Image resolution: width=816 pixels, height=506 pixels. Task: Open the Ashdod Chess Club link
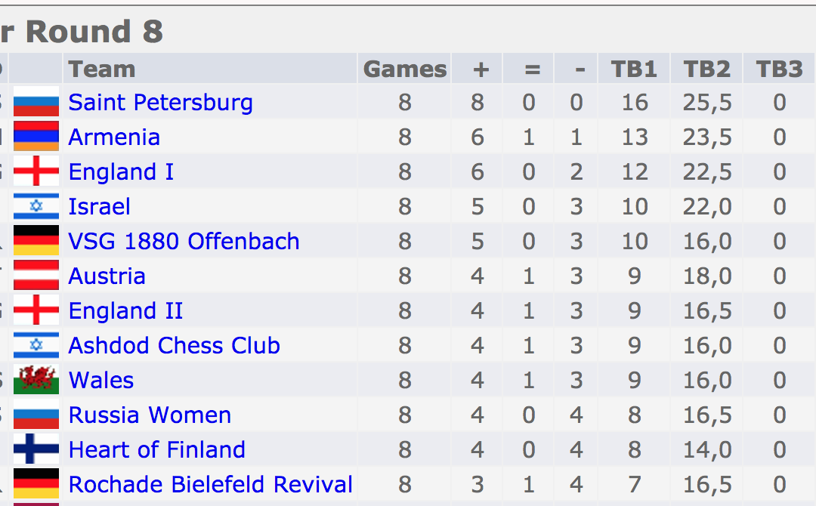175,345
